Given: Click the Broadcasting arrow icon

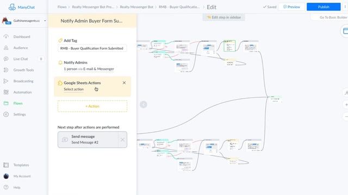Looking at the screenshot, I should (x=6, y=81).
